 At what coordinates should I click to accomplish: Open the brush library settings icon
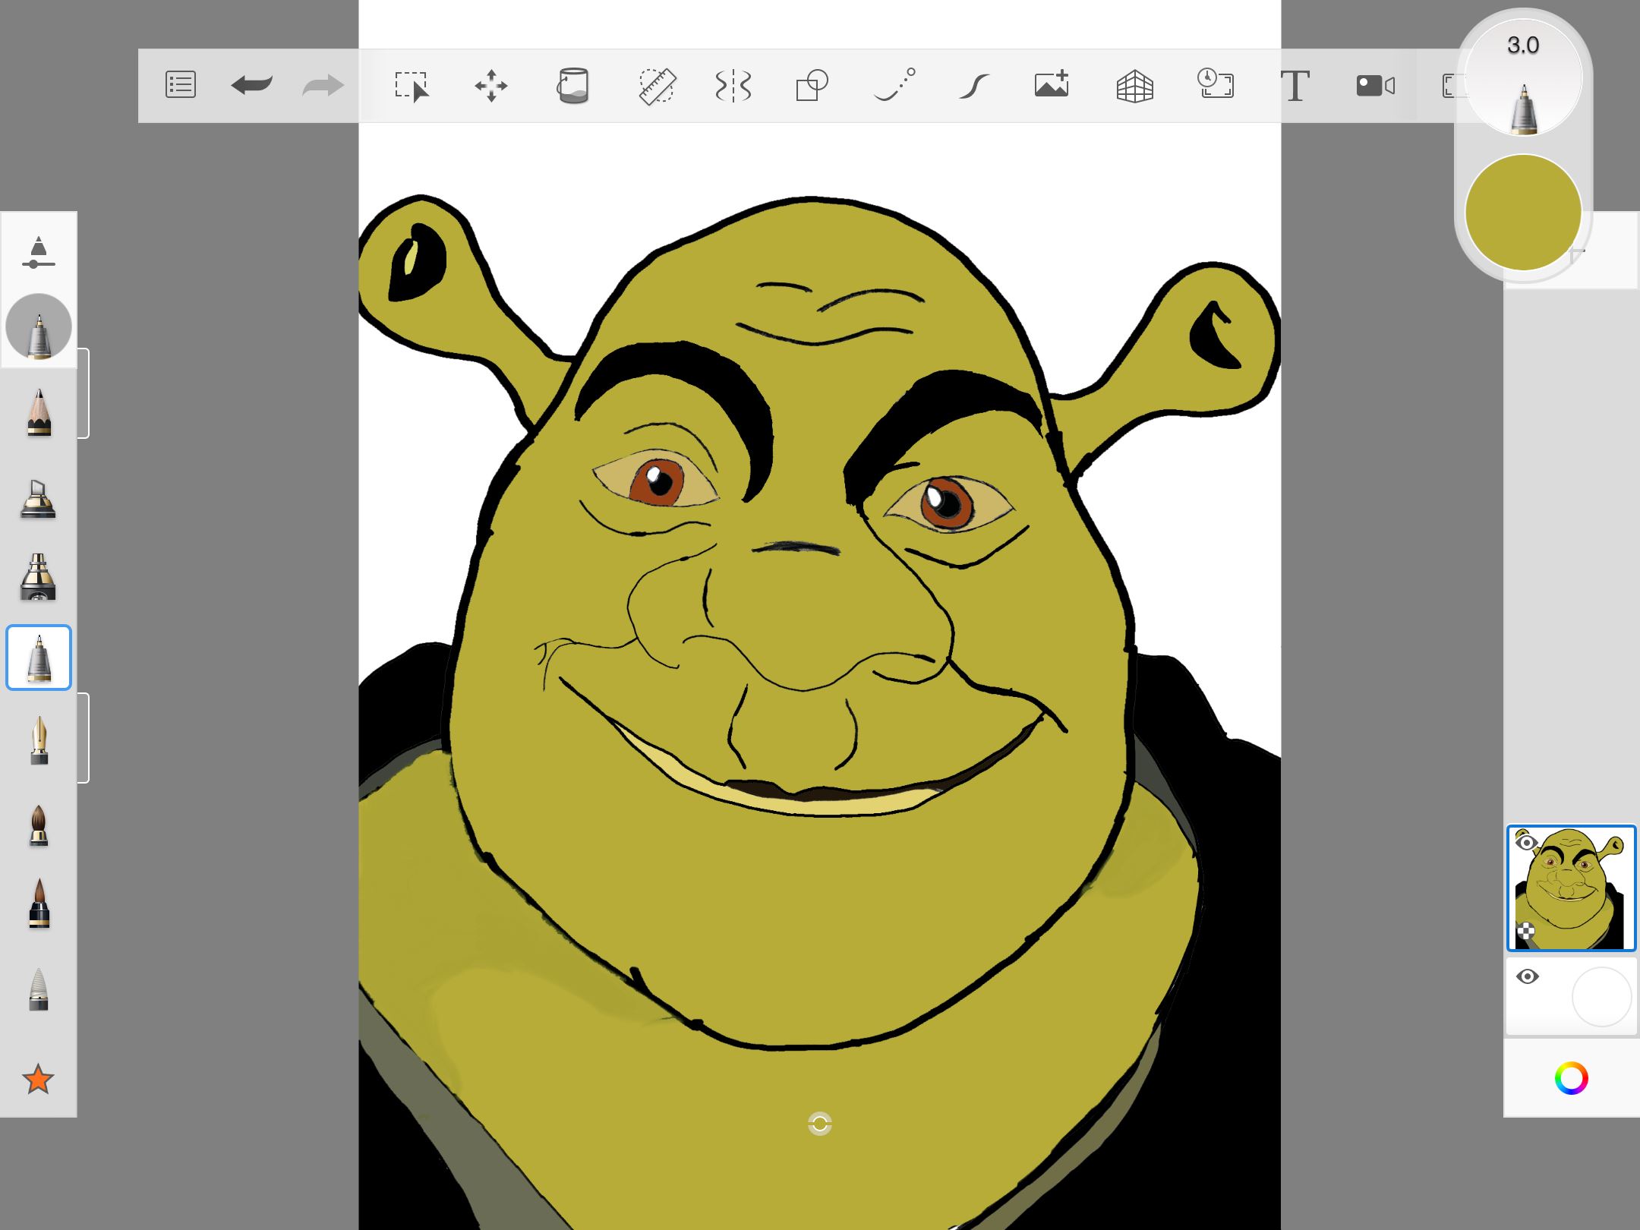pos(38,253)
